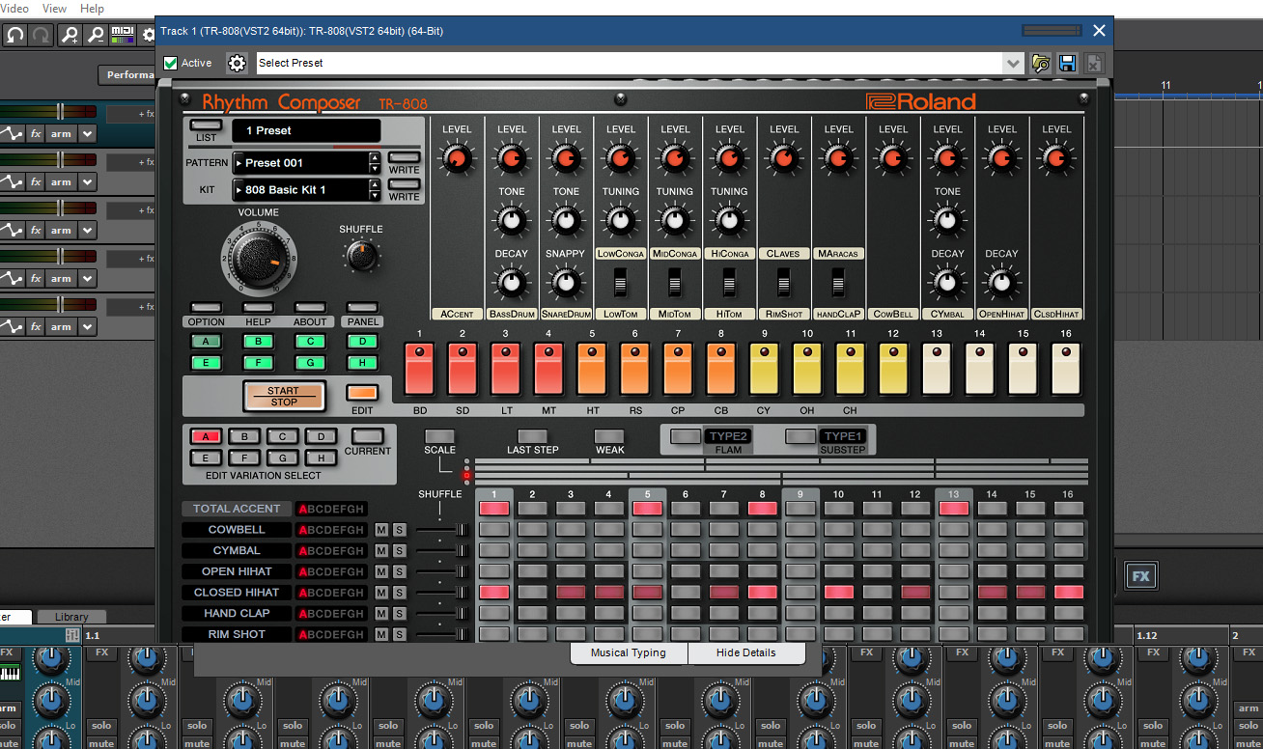Open the View menu

[54, 8]
